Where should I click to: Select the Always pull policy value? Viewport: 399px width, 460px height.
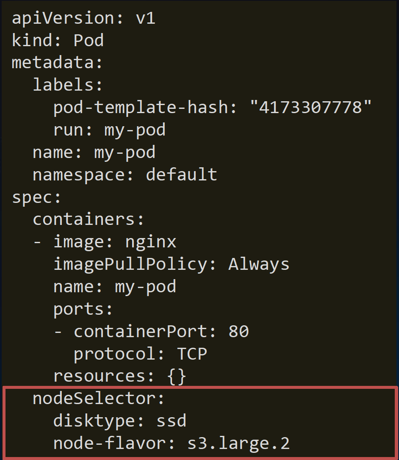pos(259,264)
